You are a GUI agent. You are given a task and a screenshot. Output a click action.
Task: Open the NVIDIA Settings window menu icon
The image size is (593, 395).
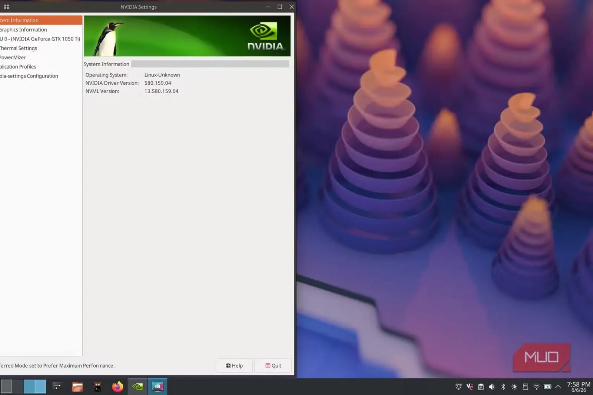(7, 7)
